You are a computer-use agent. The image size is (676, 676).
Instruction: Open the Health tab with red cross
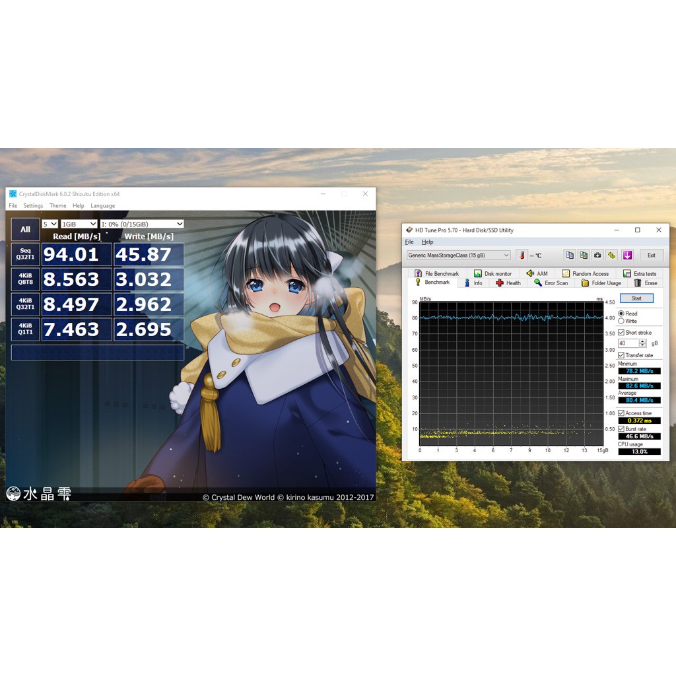coord(508,283)
